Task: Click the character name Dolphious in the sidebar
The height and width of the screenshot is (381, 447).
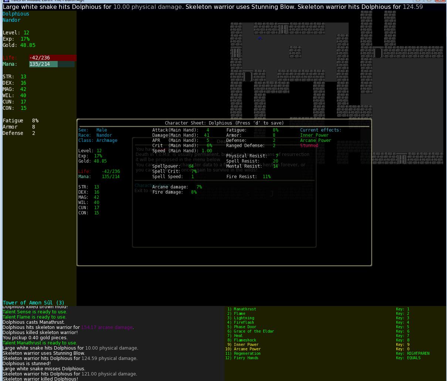Action: pos(16,14)
